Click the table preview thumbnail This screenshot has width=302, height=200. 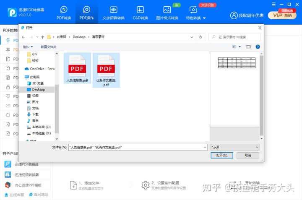(x=237, y=63)
